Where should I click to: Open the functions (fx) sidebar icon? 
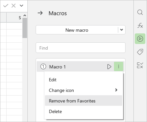pos(140,25)
